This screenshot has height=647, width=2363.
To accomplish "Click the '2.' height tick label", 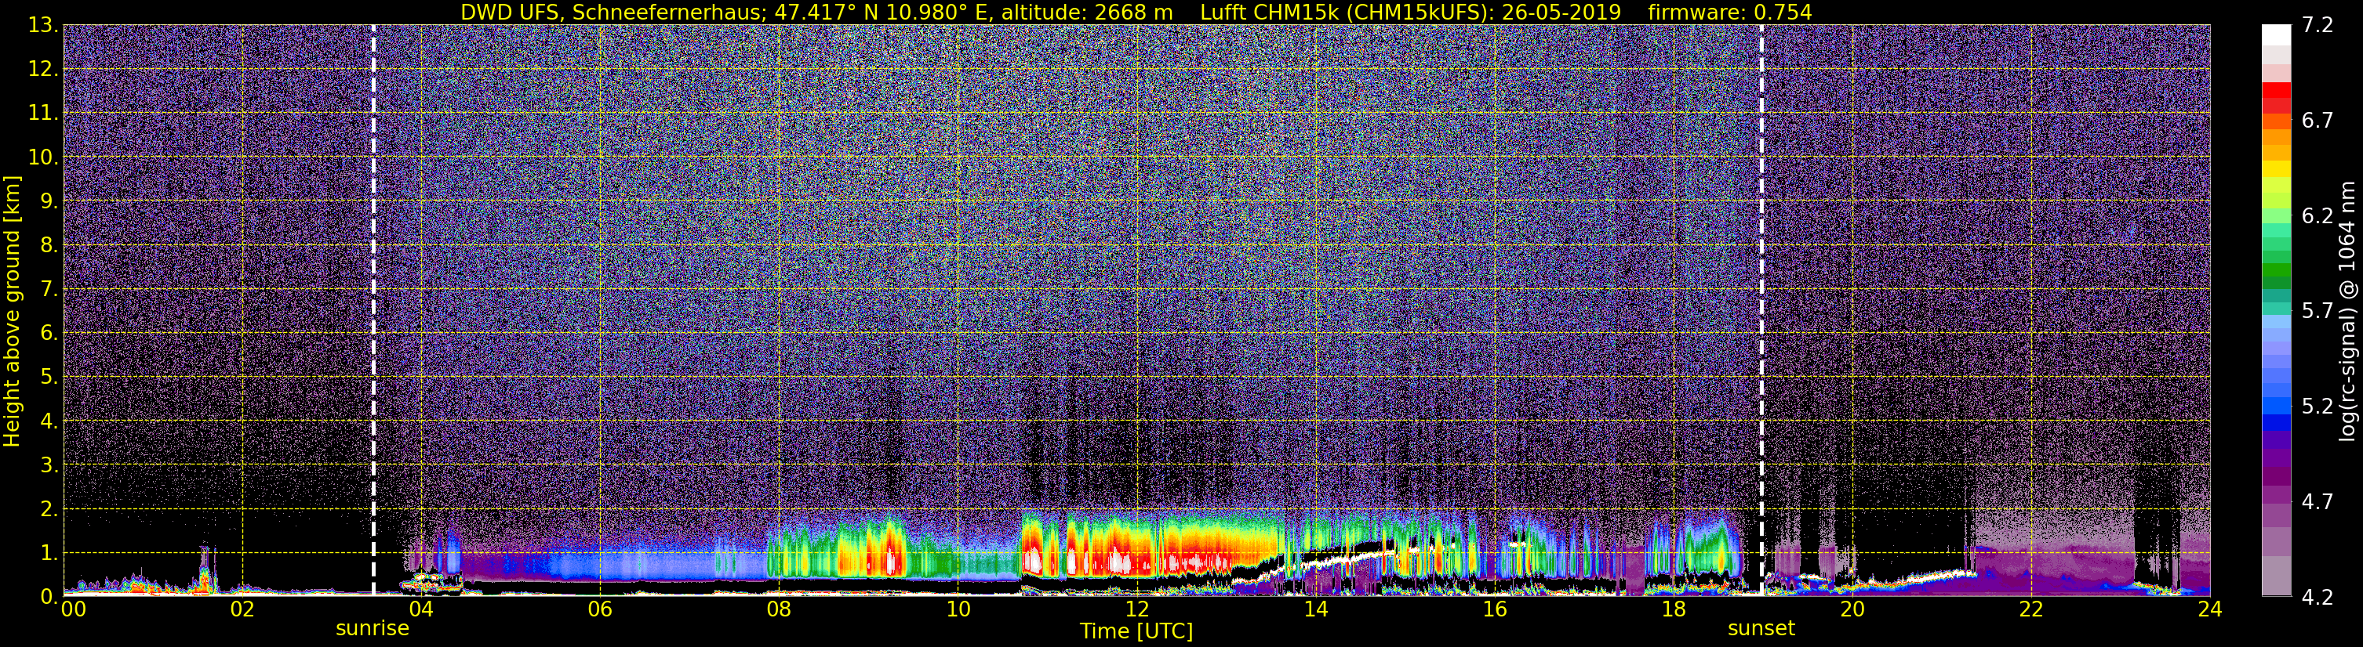I will [48, 510].
